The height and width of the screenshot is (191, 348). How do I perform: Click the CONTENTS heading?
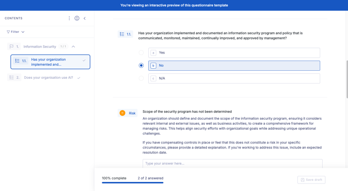[x=14, y=18]
